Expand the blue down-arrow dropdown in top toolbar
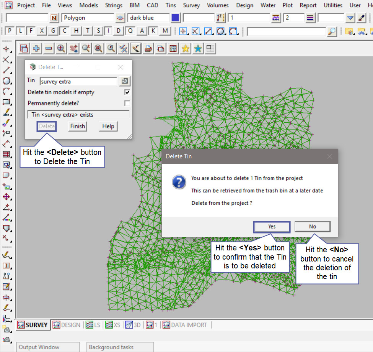The height and width of the screenshot is (352, 373). (350, 18)
